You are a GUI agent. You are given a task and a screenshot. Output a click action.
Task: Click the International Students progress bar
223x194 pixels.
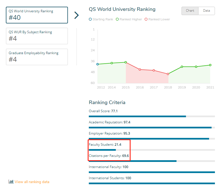pyautogui.click(x=152, y=183)
